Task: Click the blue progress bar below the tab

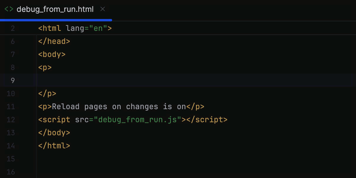Action: pos(56,20)
